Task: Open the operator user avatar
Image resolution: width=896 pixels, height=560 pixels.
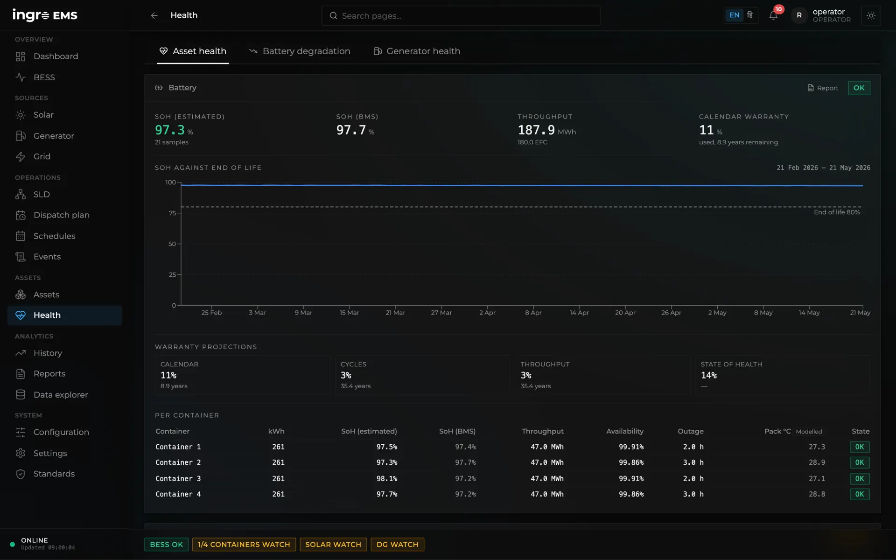Action: 799,15
